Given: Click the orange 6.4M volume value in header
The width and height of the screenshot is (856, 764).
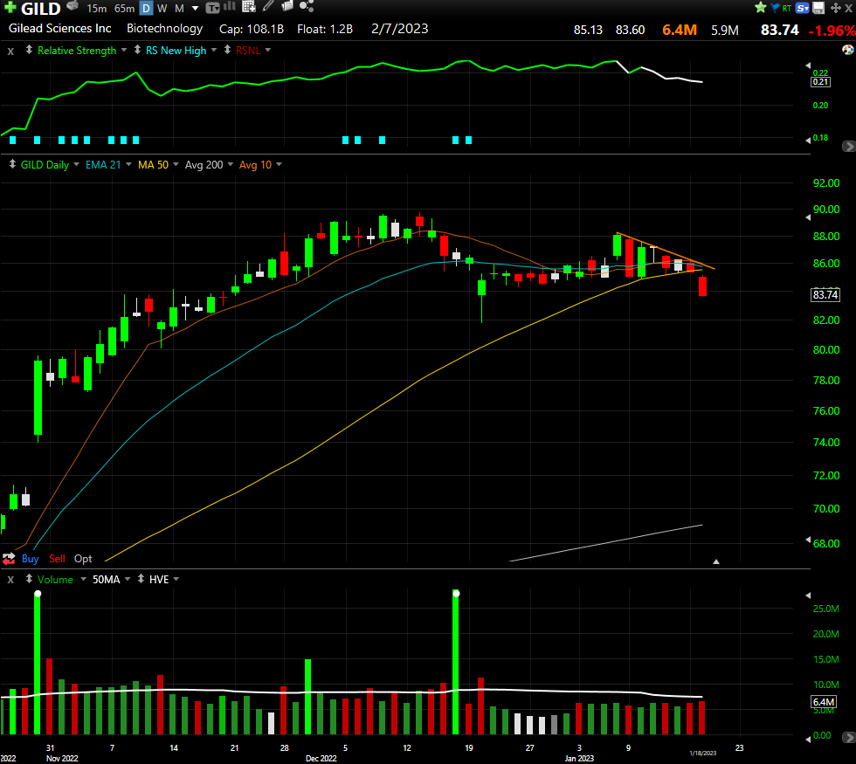Looking at the screenshot, I should [680, 30].
